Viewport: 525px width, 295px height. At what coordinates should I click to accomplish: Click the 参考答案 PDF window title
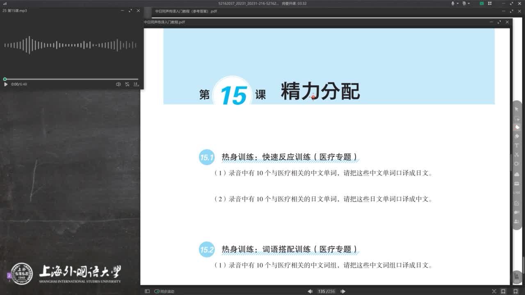tap(186, 11)
